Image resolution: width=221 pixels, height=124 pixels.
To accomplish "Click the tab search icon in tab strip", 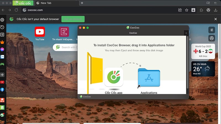I will [208, 3].
